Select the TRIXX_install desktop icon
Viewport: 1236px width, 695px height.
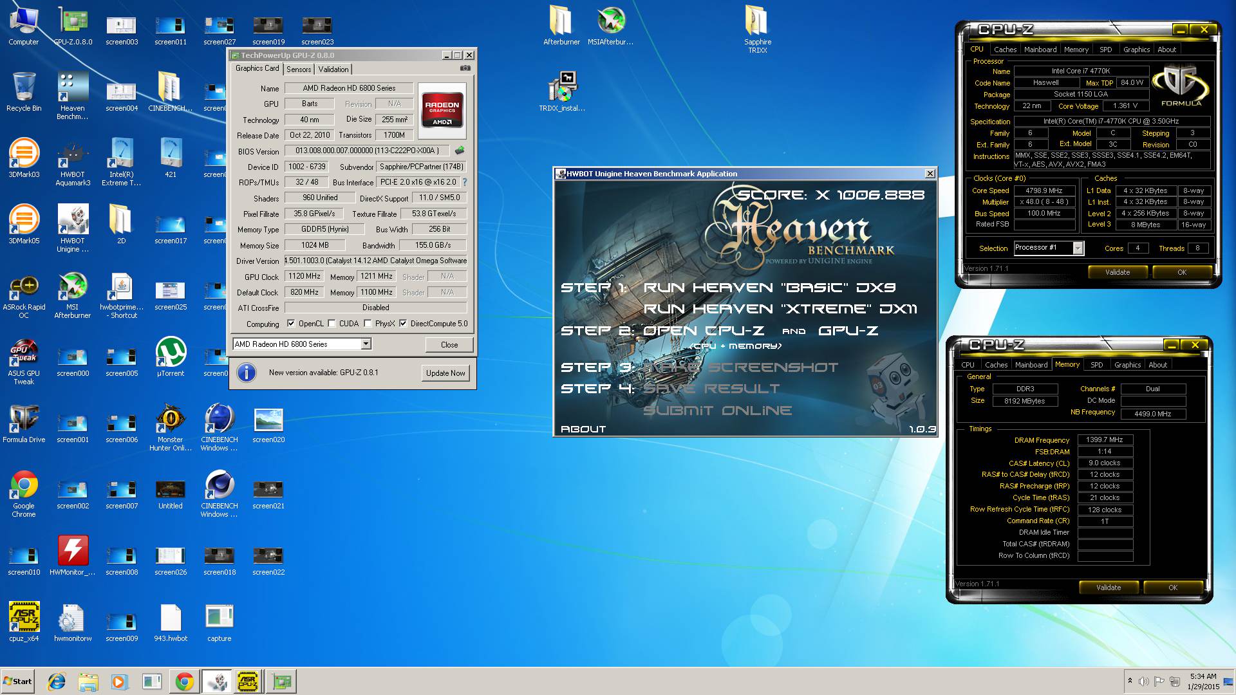click(x=562, y=92)
